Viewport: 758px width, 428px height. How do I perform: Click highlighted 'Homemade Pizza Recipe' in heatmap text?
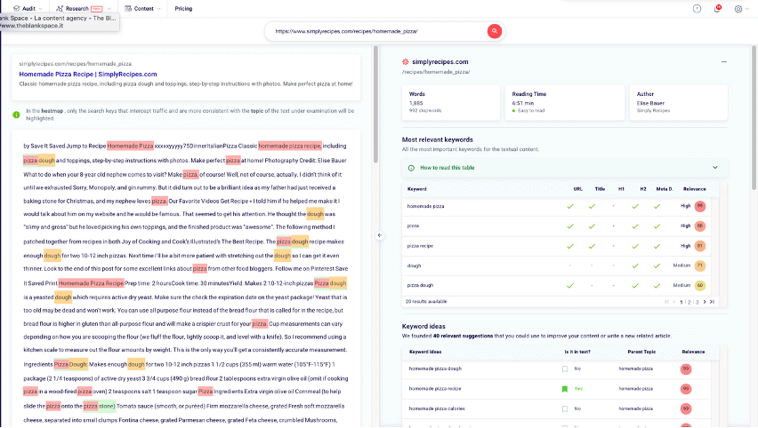(91, 284)
